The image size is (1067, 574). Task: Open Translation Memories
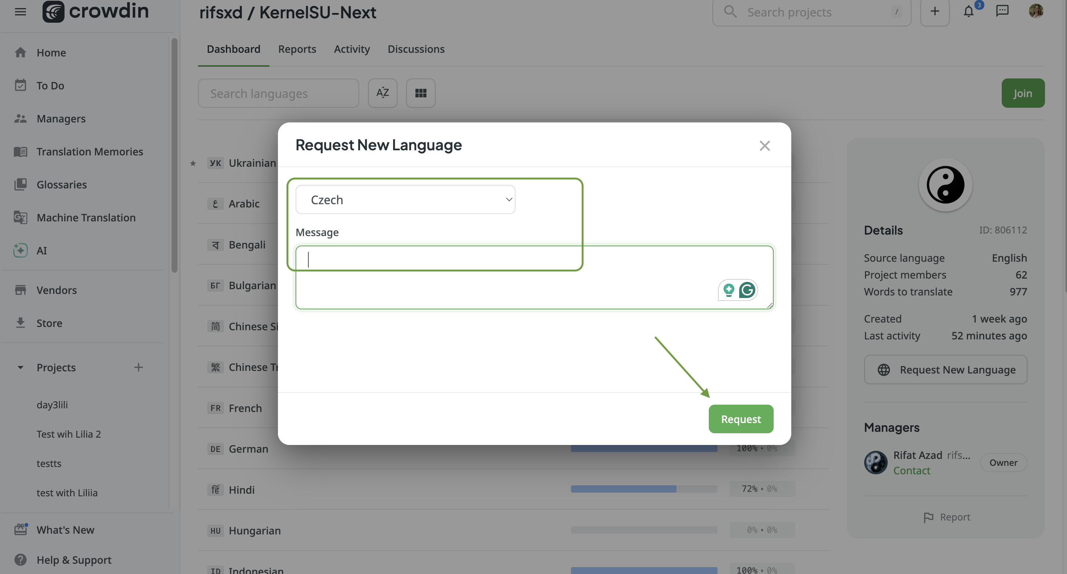pyautogui.click(x=89, y=152)
